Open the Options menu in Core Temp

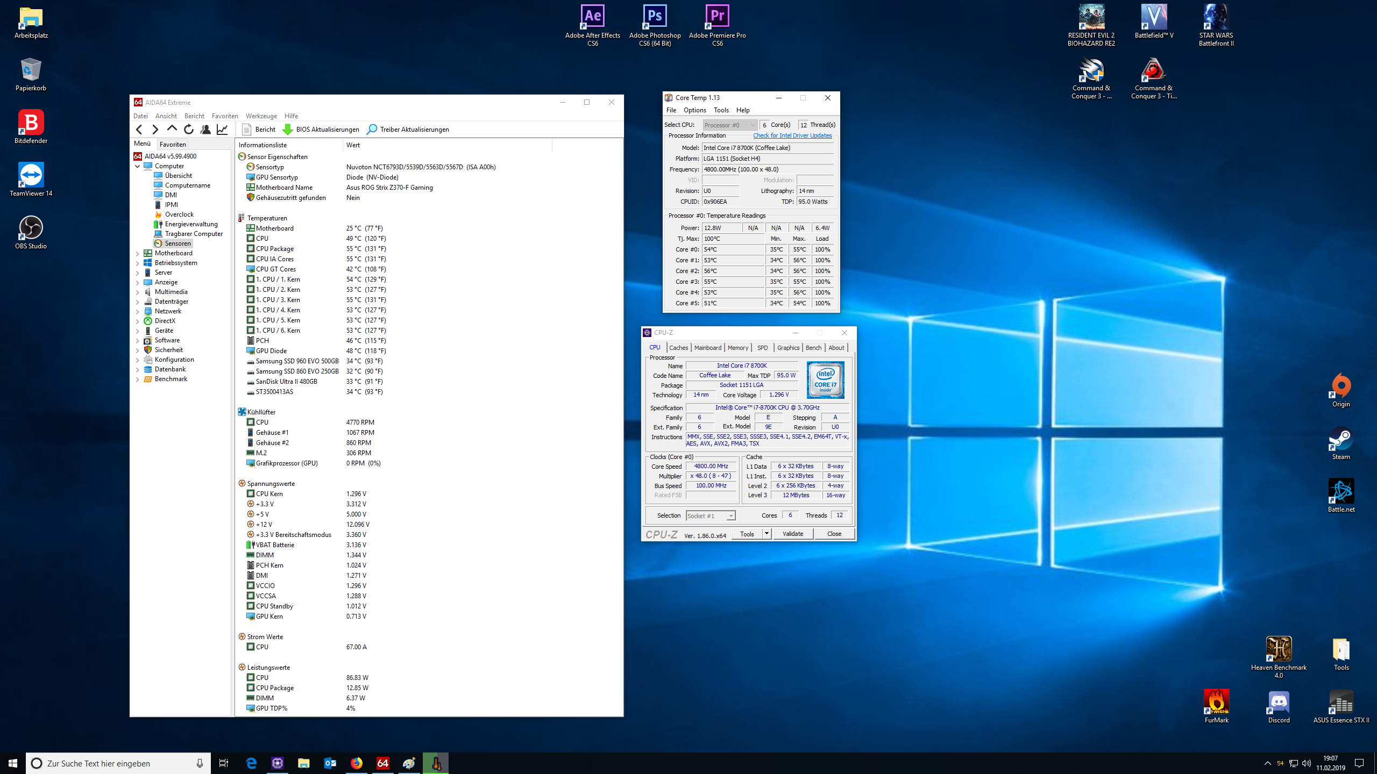point(694,110)
